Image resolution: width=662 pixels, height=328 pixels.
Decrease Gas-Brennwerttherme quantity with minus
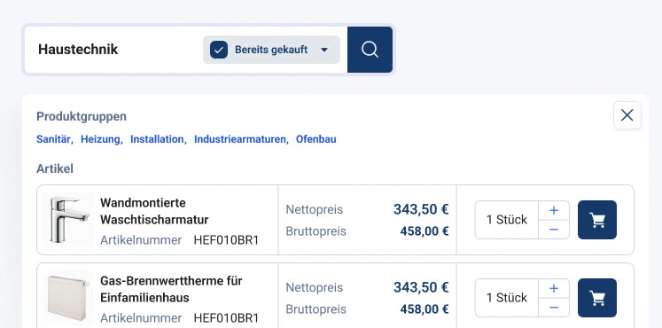[554, 308]
